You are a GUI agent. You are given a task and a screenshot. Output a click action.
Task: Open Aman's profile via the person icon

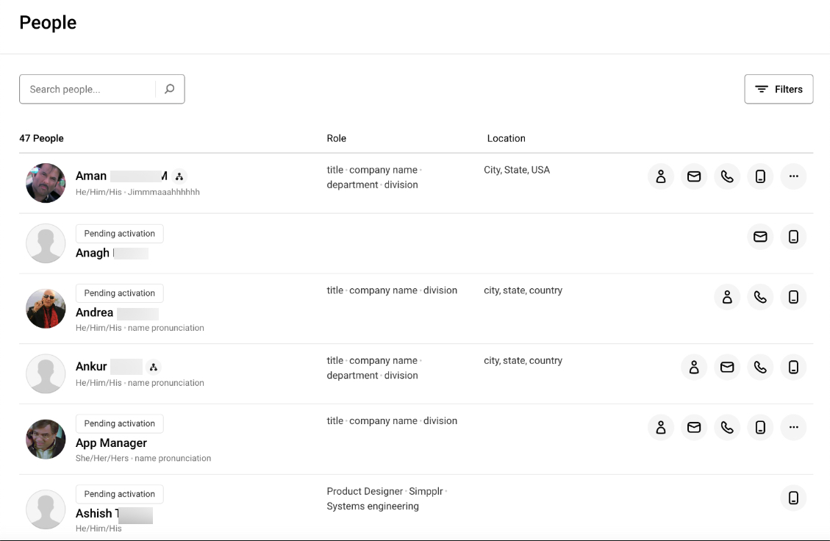point(660,176)
